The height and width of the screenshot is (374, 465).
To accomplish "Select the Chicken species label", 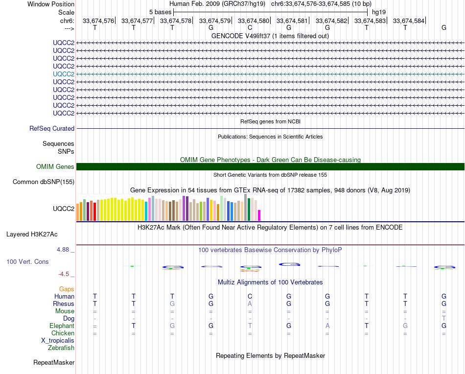I will pyautogui.click(x=63, y=333).
